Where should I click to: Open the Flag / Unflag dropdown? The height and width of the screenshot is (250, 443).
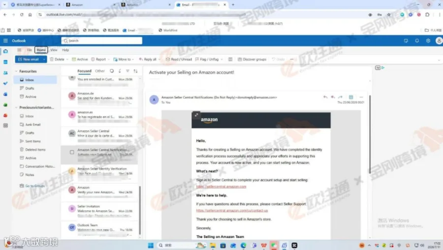(x=222, y=60)
